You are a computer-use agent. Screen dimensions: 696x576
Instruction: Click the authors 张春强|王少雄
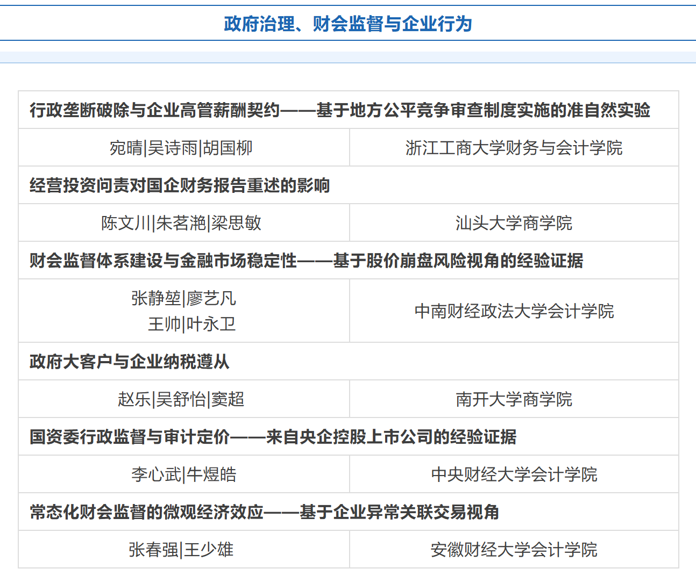(x=181, y=550)
